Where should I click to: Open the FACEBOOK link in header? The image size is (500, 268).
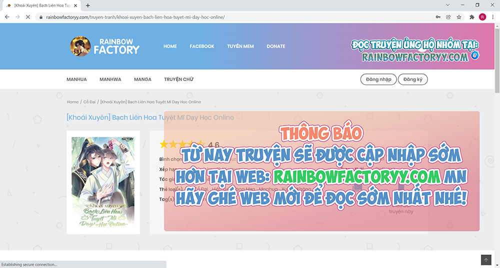point(202,46)
